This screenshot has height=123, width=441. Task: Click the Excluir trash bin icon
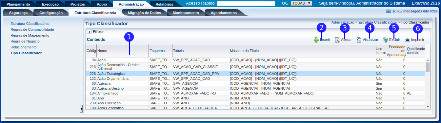click(x=385, y=40)
